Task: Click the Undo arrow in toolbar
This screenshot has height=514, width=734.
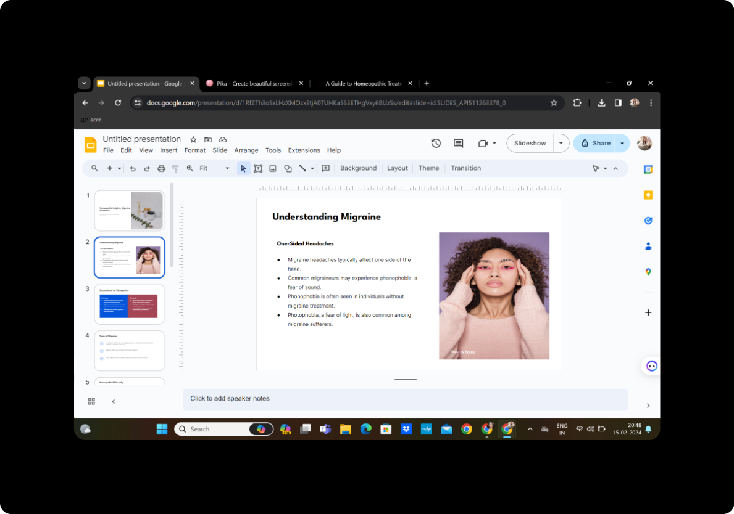Action: tap(133, 168)
